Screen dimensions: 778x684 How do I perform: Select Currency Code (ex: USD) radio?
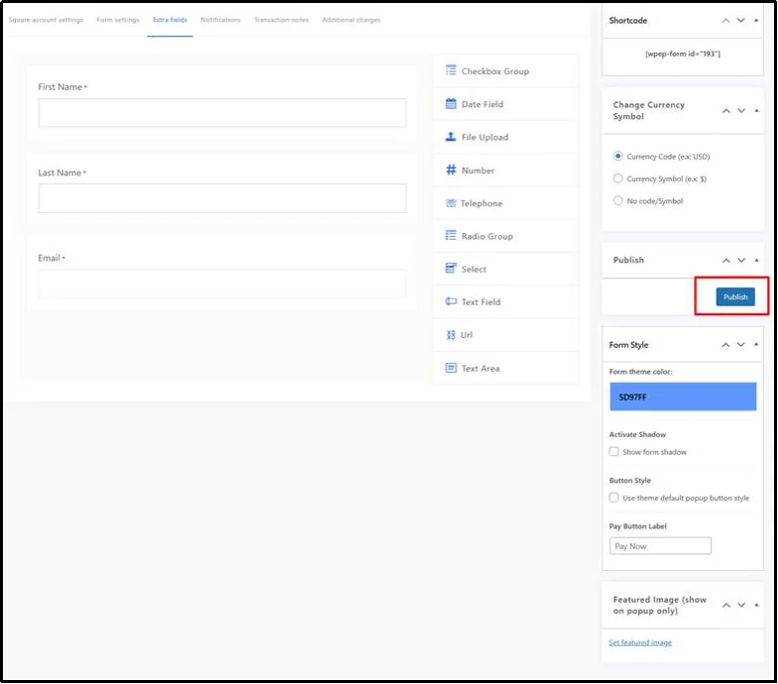617,157
